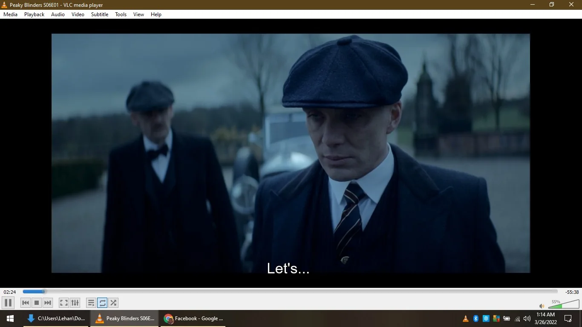Stop playback with the square button

[x=37, y=303]
